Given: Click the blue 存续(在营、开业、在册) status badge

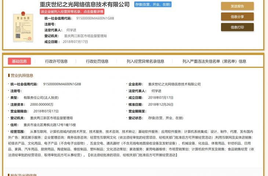Looking at the screenshot, I should 153,4.
